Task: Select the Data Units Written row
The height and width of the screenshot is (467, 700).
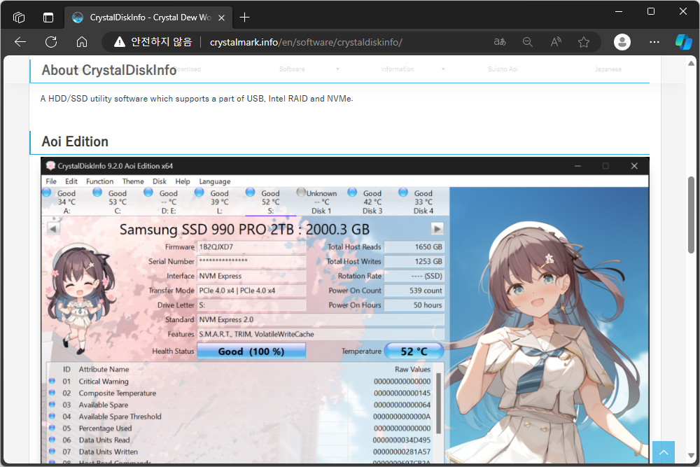Action: pos(240,452)
